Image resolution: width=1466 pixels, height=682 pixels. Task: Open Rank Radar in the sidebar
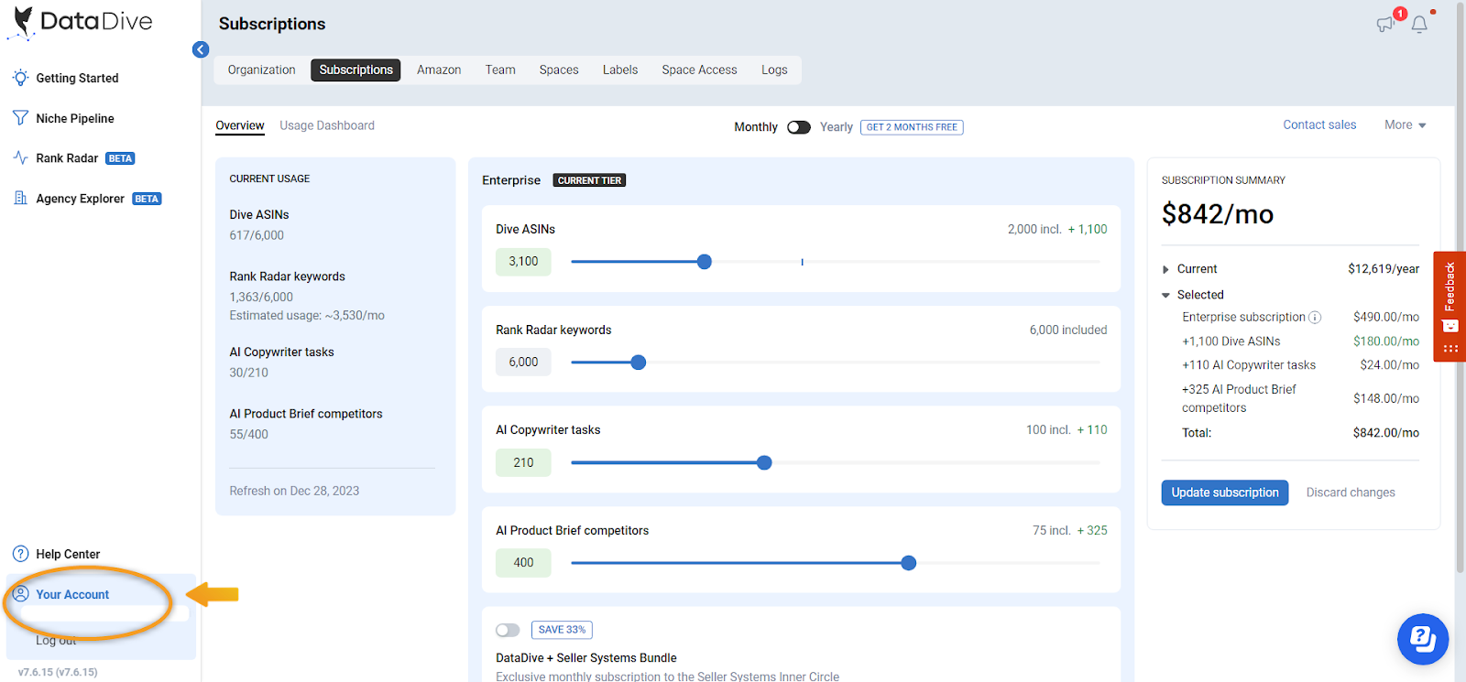coord(67,158)
